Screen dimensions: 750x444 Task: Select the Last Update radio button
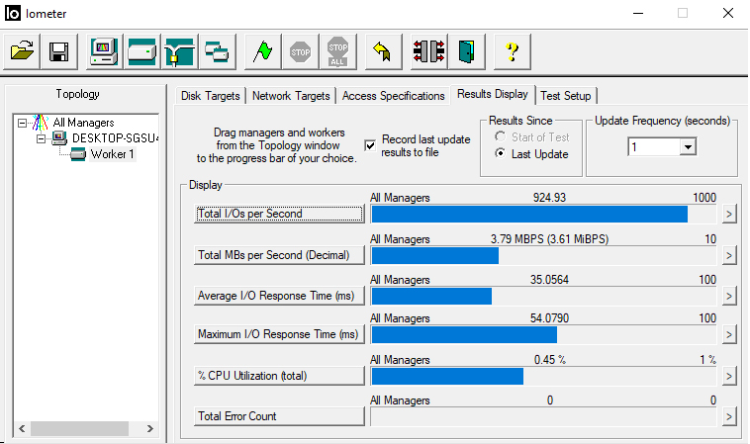click(x=500, y=154)
